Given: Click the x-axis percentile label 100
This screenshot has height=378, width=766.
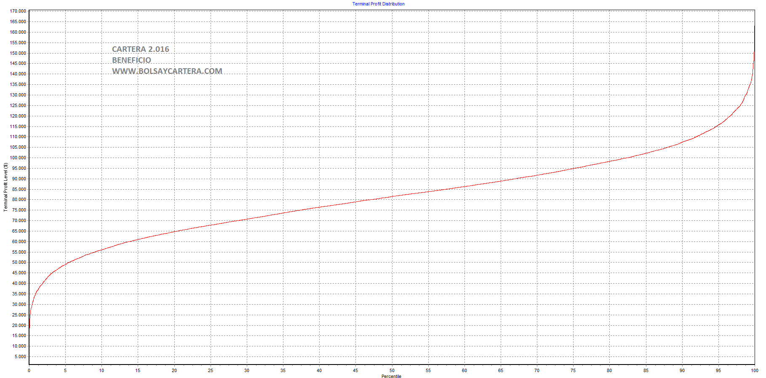Looking at the screenshot, I should [x=755, y=370].
